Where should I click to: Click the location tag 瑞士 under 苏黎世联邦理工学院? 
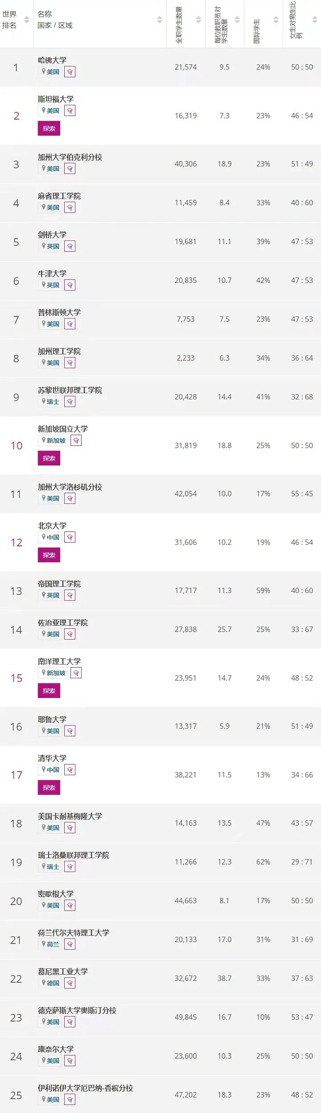50,402
